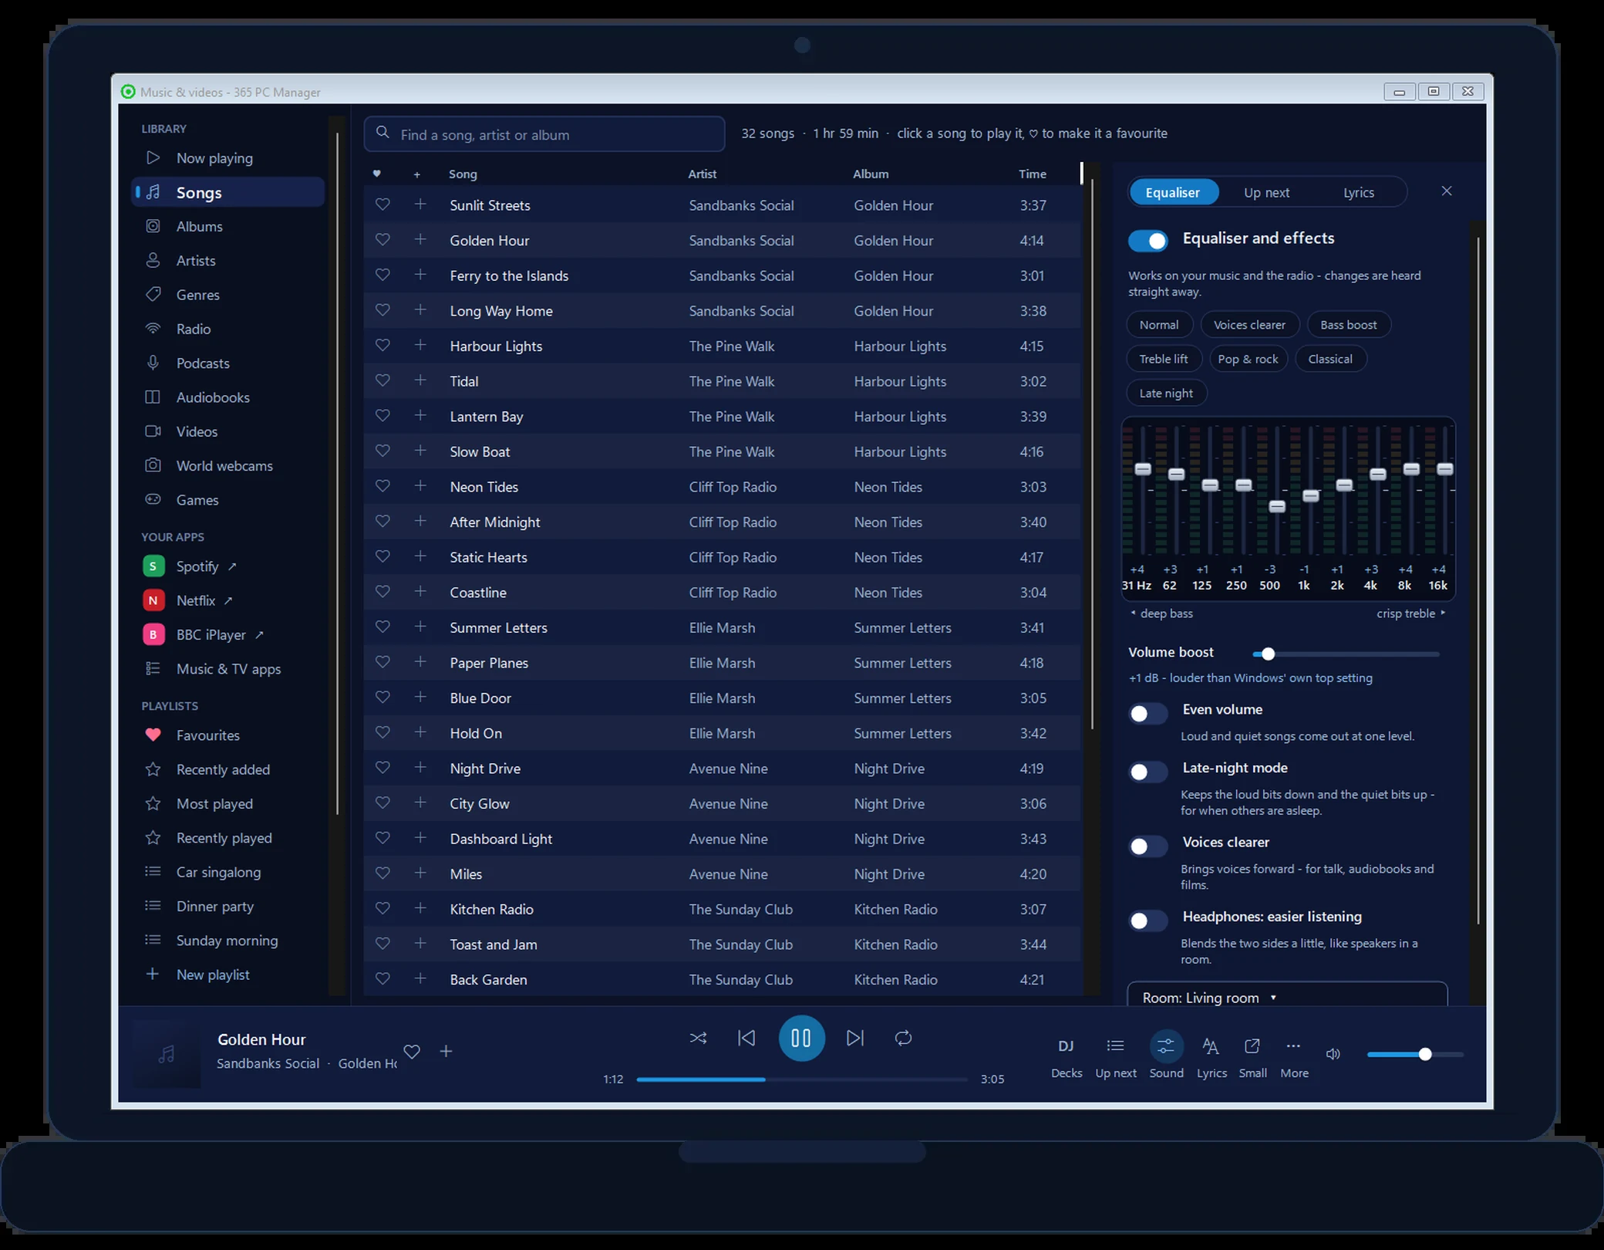Toggle repeat mode
Viewport: 1604px width, 1250px height.
point(903,1038)
